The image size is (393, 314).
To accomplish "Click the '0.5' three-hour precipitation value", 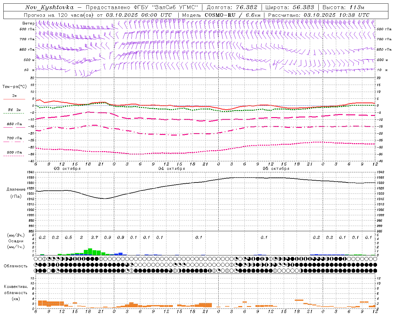I will [68, 238].
